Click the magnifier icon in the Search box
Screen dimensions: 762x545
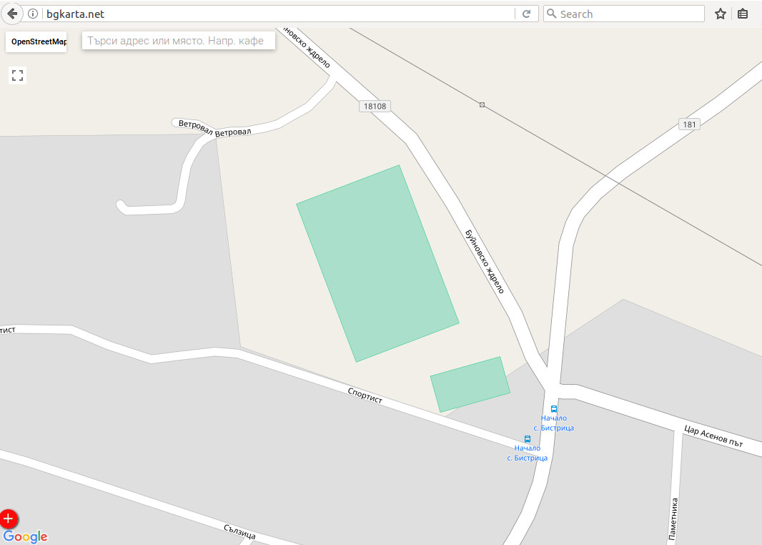click(x=551, y=14)
